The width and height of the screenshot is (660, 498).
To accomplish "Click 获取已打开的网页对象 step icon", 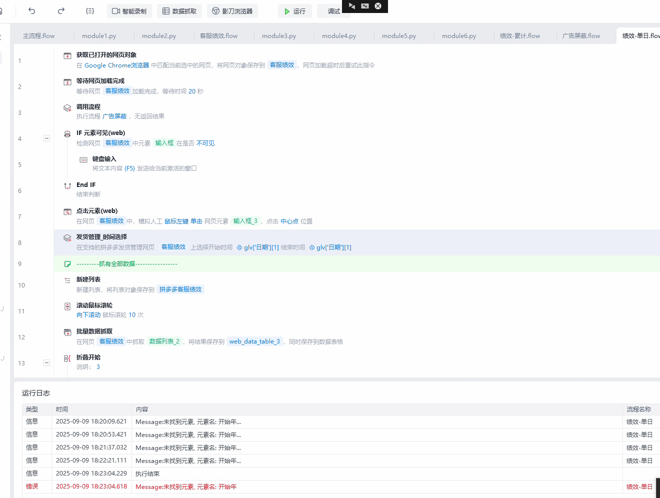I will 67,56.
